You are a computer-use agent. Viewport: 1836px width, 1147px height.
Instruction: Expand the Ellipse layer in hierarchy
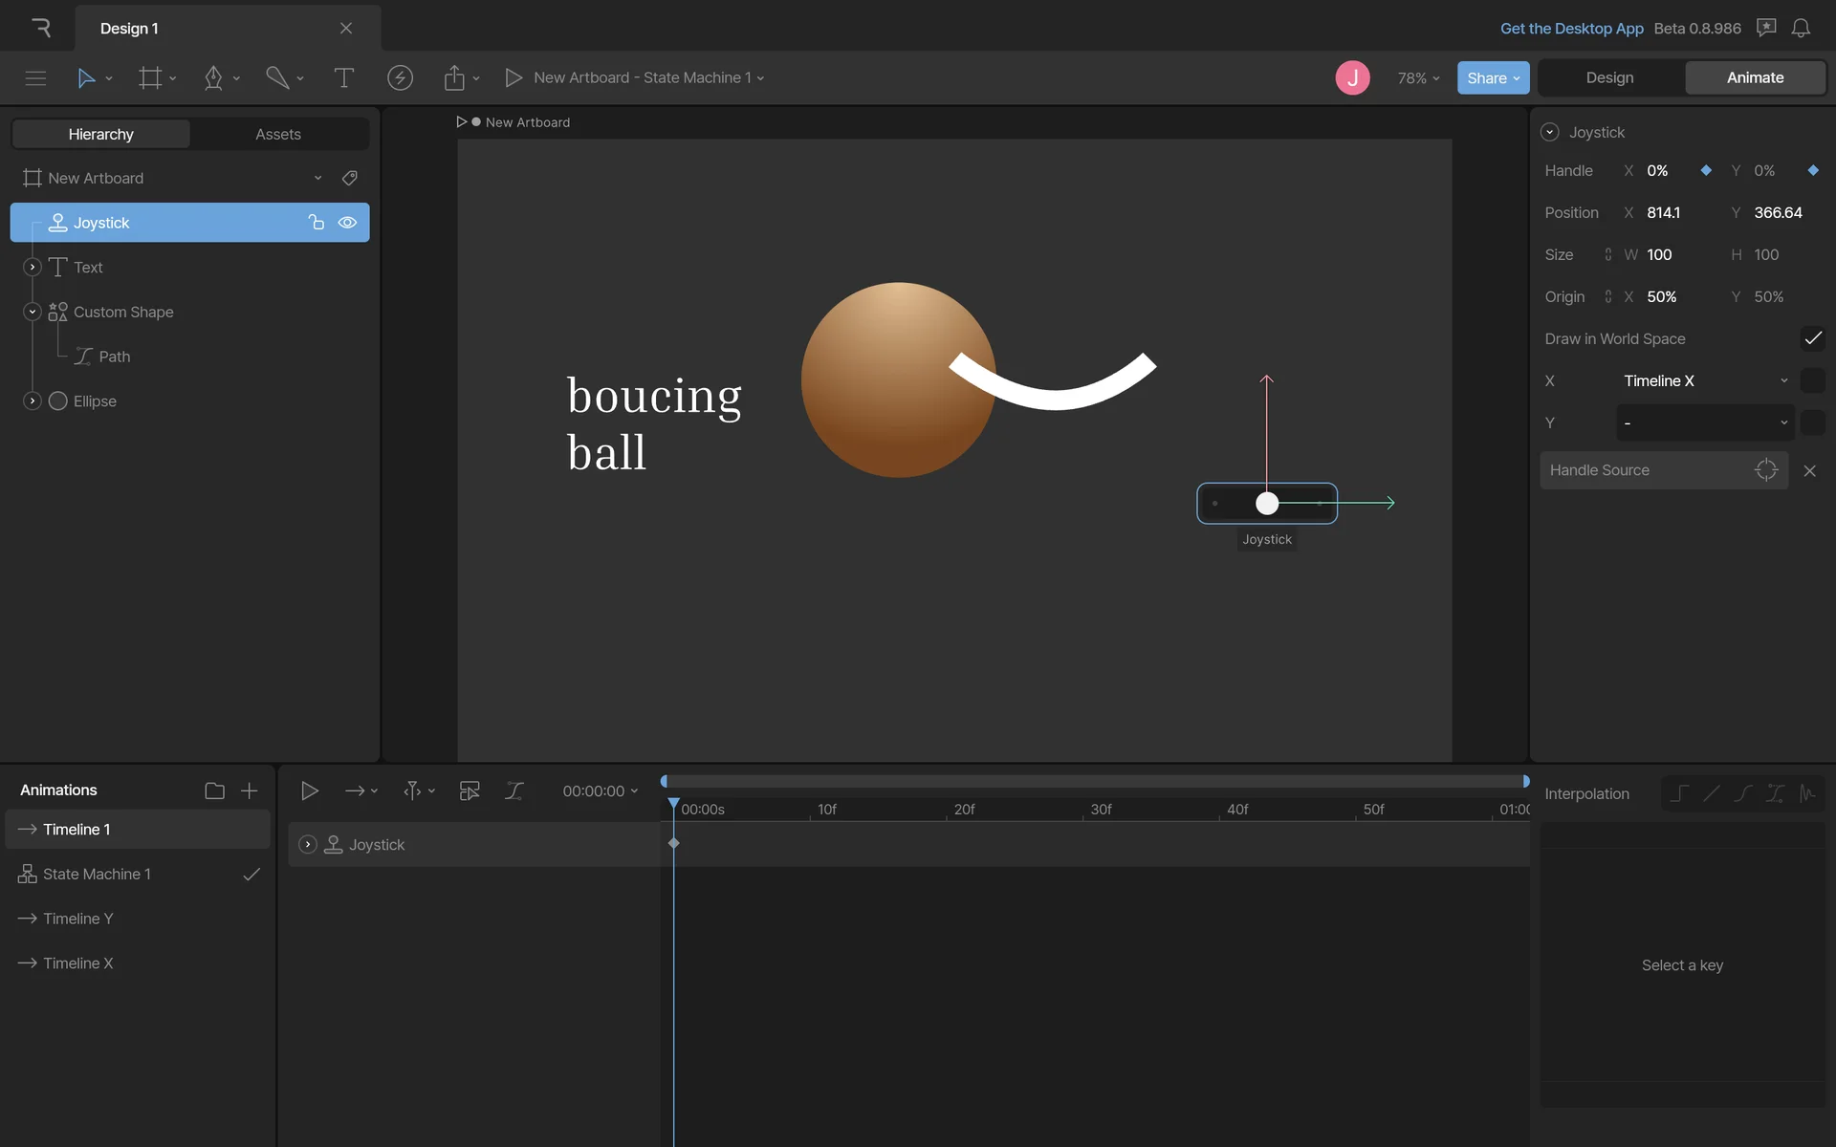pyautogui.click(x=33, y=401)
